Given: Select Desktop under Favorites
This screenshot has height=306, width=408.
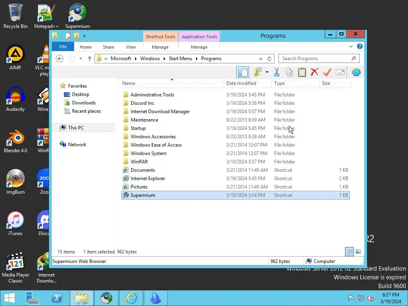Looking at the screenshot, I should 80,94.
